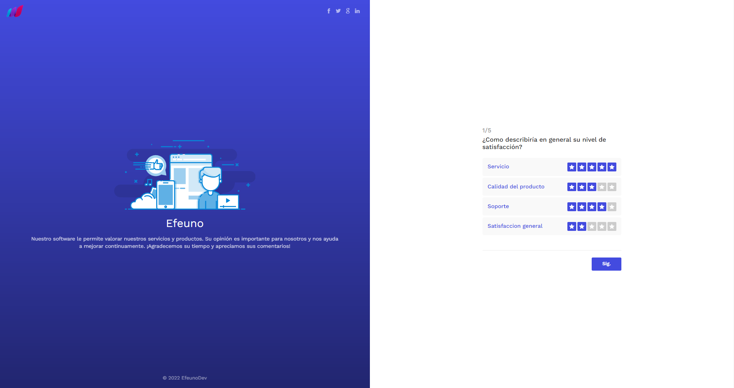Rate Servicio with two stars

pyautogui.click(x=582, y=167)
